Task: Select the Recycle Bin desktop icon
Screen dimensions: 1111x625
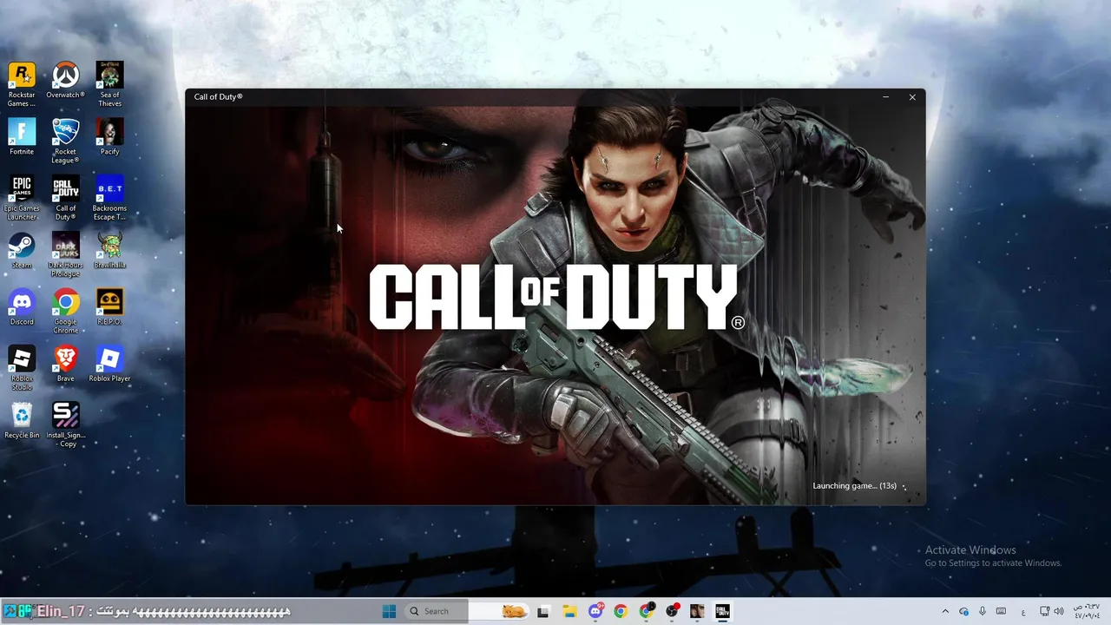Action: 22,421
